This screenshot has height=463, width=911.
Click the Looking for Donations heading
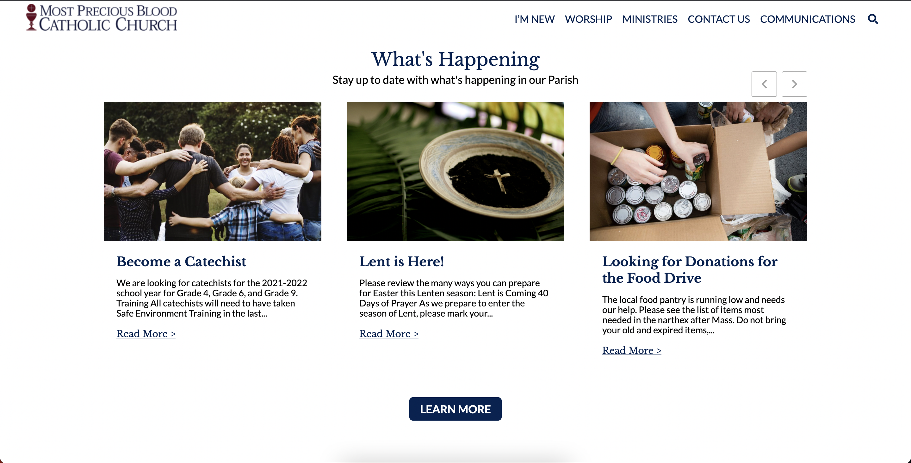[690, 269]
